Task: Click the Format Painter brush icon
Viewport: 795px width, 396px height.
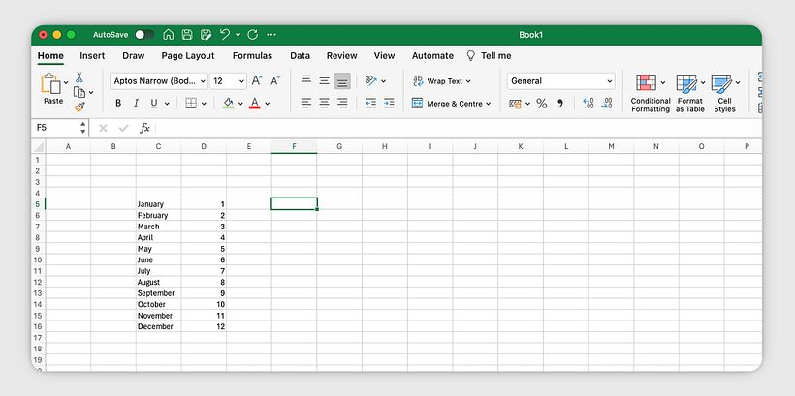Action: click(79, 107)
